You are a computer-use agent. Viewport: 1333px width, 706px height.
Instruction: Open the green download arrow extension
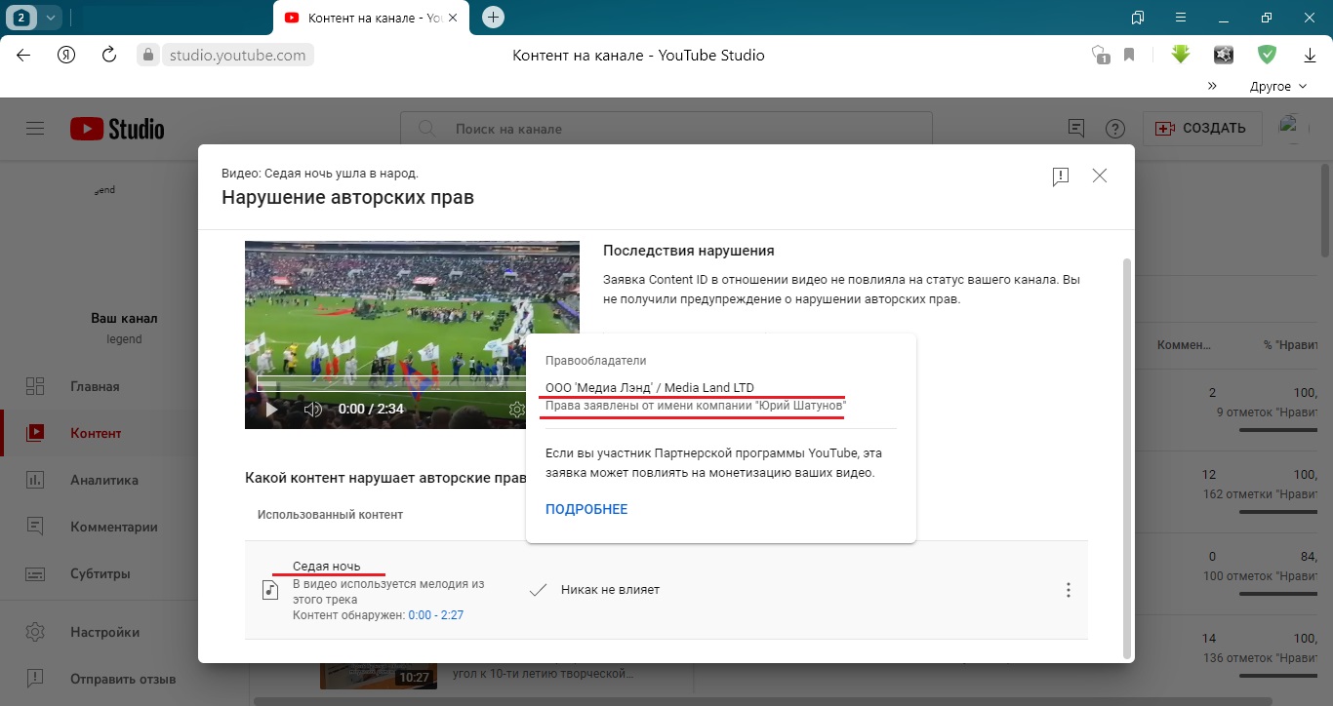1181,55
